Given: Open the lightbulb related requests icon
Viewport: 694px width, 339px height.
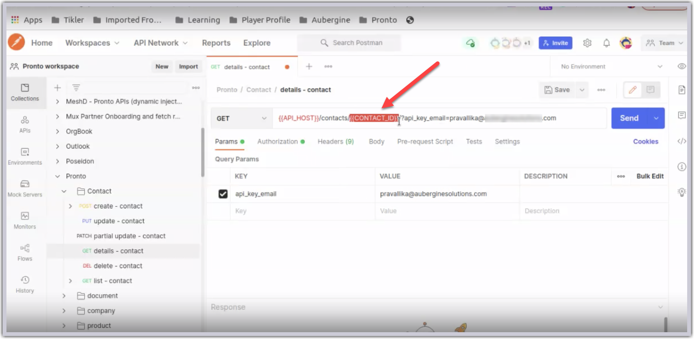Looking at the screenshot, I should pyautogui.click(x=681, y=192).
